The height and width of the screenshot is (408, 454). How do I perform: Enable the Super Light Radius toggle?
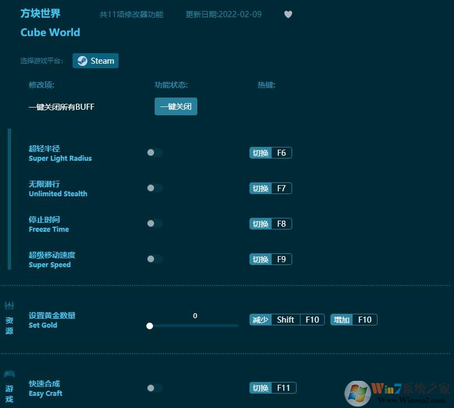click(155, 152)
